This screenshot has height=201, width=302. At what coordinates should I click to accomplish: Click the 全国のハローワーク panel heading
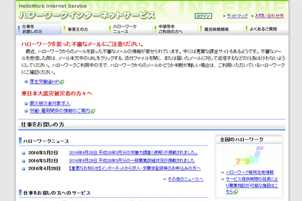(242, 140)
